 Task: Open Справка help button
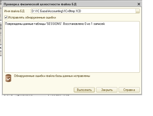(129, 90)
